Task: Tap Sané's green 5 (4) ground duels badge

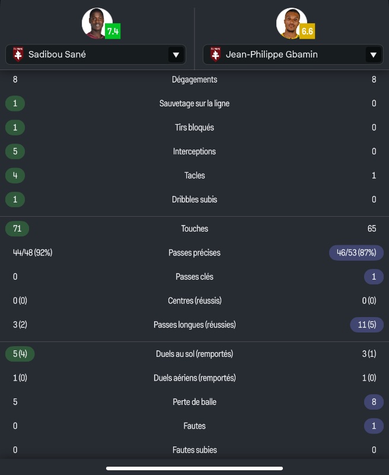Action: 20,354
